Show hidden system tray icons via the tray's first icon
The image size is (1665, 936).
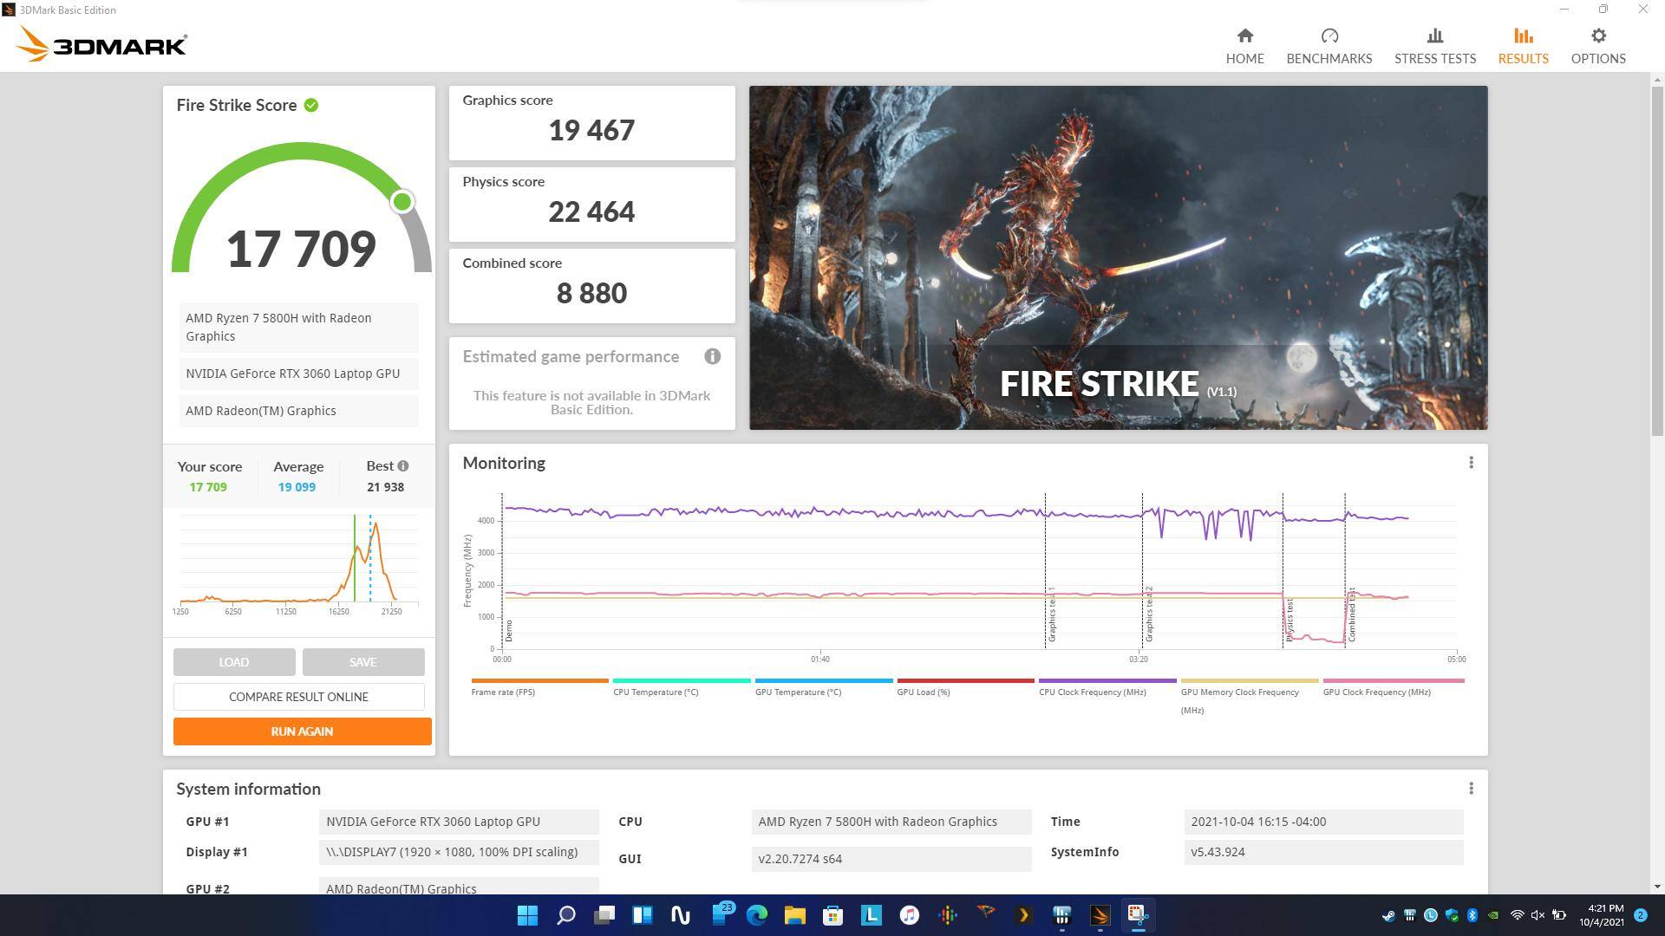point(1388,915)
